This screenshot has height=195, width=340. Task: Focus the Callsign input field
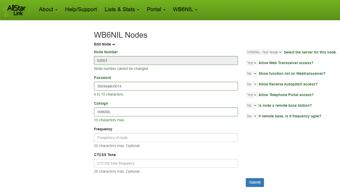tap(166, 112)
